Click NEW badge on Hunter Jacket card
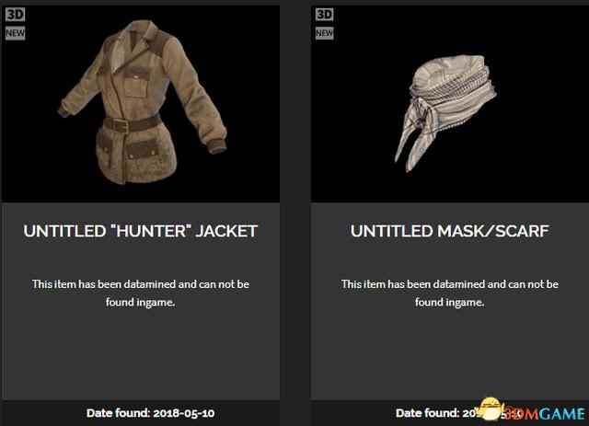The width and height of the screenshot is (589, 426). pyautogui.click(x=15, y=33)
